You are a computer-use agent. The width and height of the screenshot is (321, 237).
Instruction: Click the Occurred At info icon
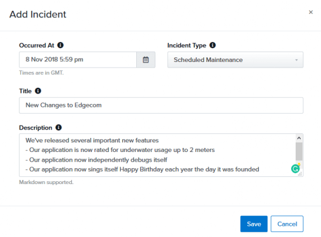pos(60,45)
